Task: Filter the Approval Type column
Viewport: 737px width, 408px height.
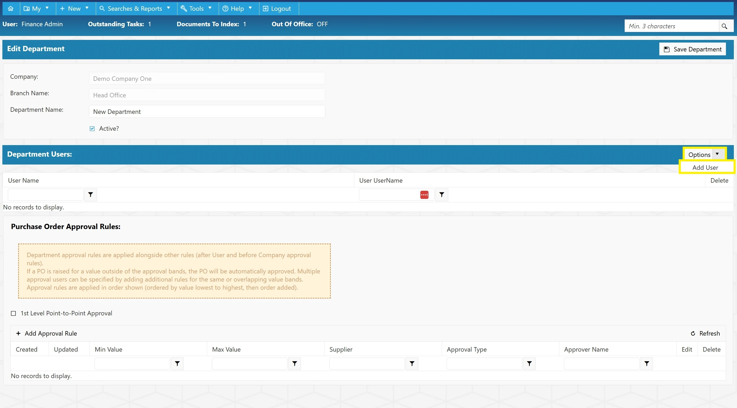Action: (x=529, y=363)
